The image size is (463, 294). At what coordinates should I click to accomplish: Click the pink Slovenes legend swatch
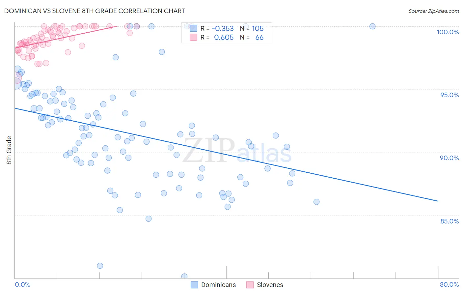pyautogui.click(x=250, y=285)
